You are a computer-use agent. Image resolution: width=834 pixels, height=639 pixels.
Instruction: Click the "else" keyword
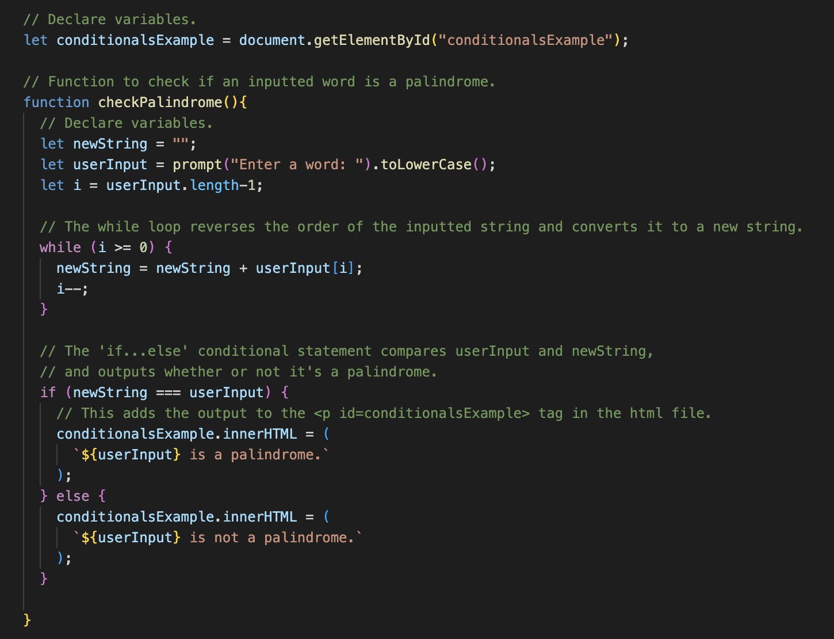(73, 496)
